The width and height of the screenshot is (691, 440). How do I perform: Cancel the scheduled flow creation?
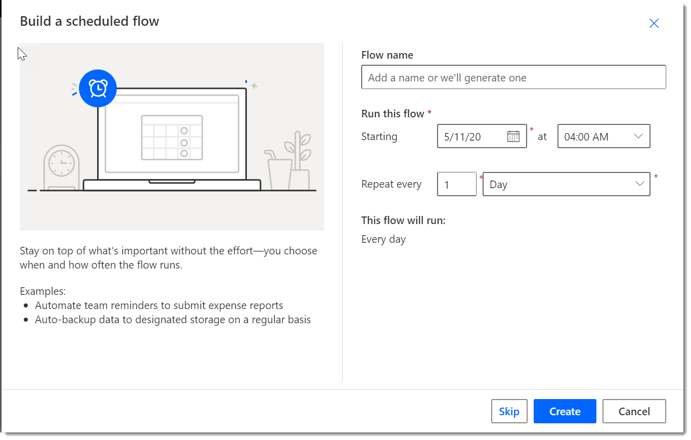pos(634,411)
